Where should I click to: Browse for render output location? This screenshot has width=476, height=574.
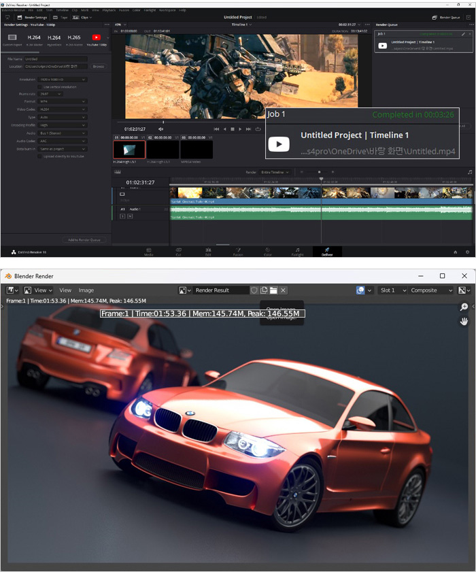click(99, 67)
